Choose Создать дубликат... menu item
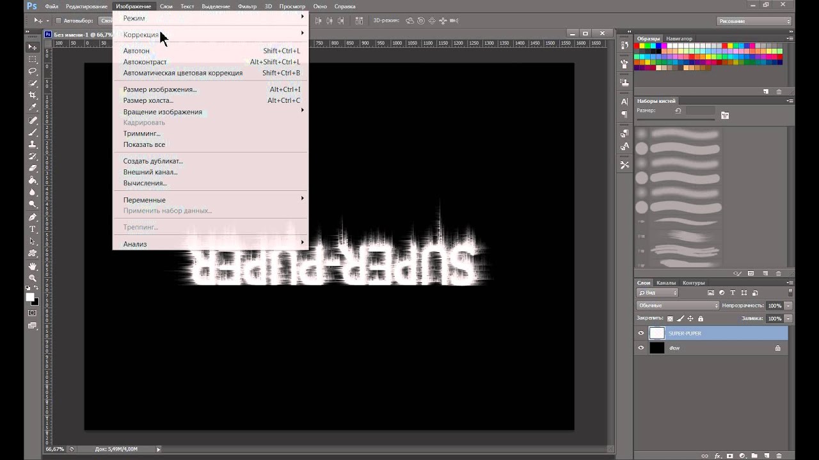Image resolution: width=819 pixels, height=460 pixels. tap(211, 161)
